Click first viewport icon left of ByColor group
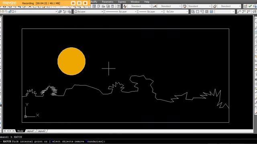This screenshot has width=257, height=144. tap(193, 12)
